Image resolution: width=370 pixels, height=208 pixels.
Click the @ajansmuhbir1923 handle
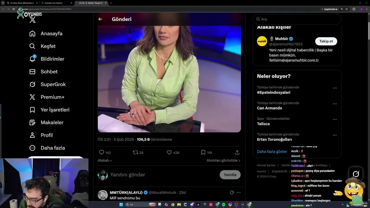coord(286,44)
